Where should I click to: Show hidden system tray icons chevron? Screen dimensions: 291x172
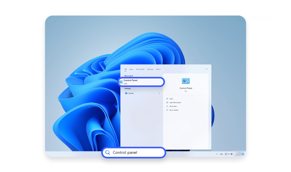(x=217, y=154)
